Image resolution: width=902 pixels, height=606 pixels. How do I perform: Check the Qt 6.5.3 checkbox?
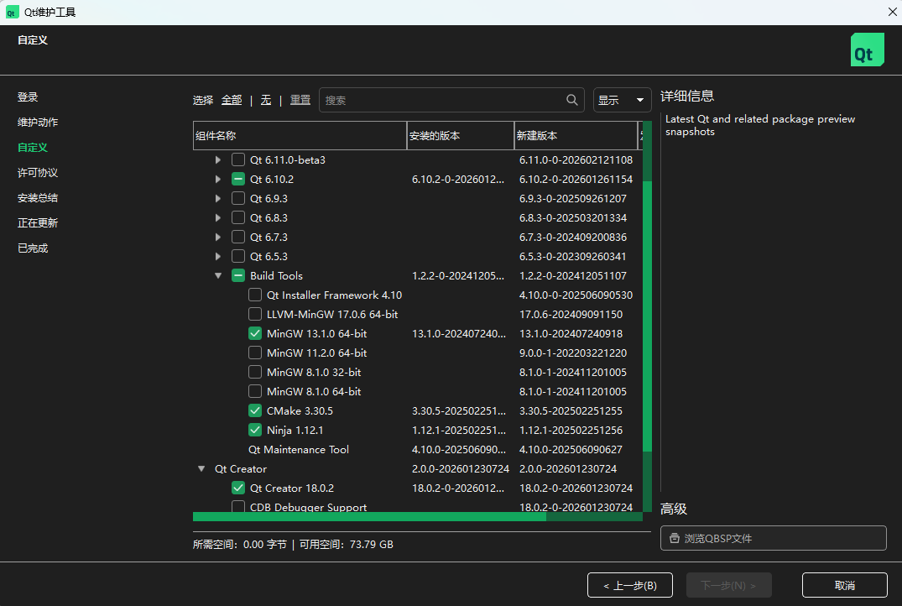[238, 256]
